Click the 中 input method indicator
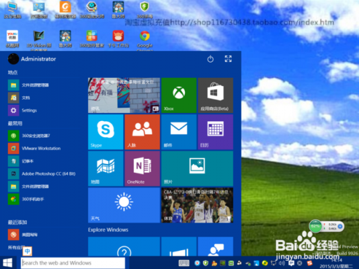Viewport: 359px width, 269px height. (x=28, y=251)
